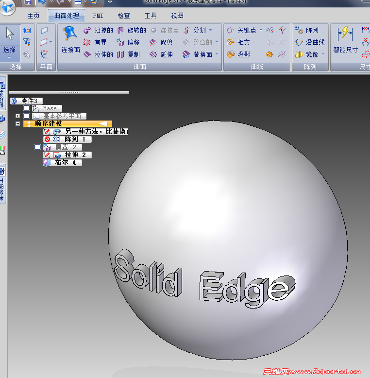
Task: Select the 有界 bounded surface tool
Action: (x=95, y=42)
